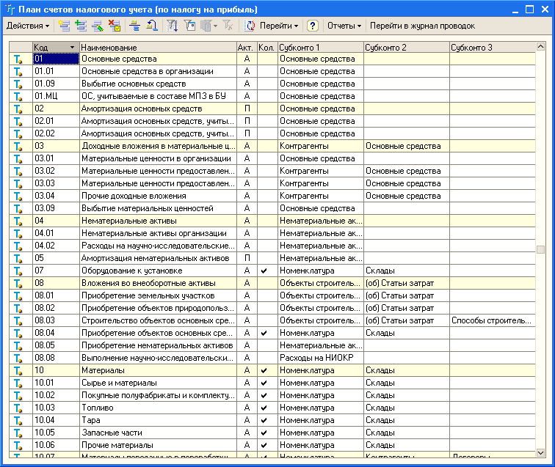Open the Действия dropdown menu

(28, 26)
